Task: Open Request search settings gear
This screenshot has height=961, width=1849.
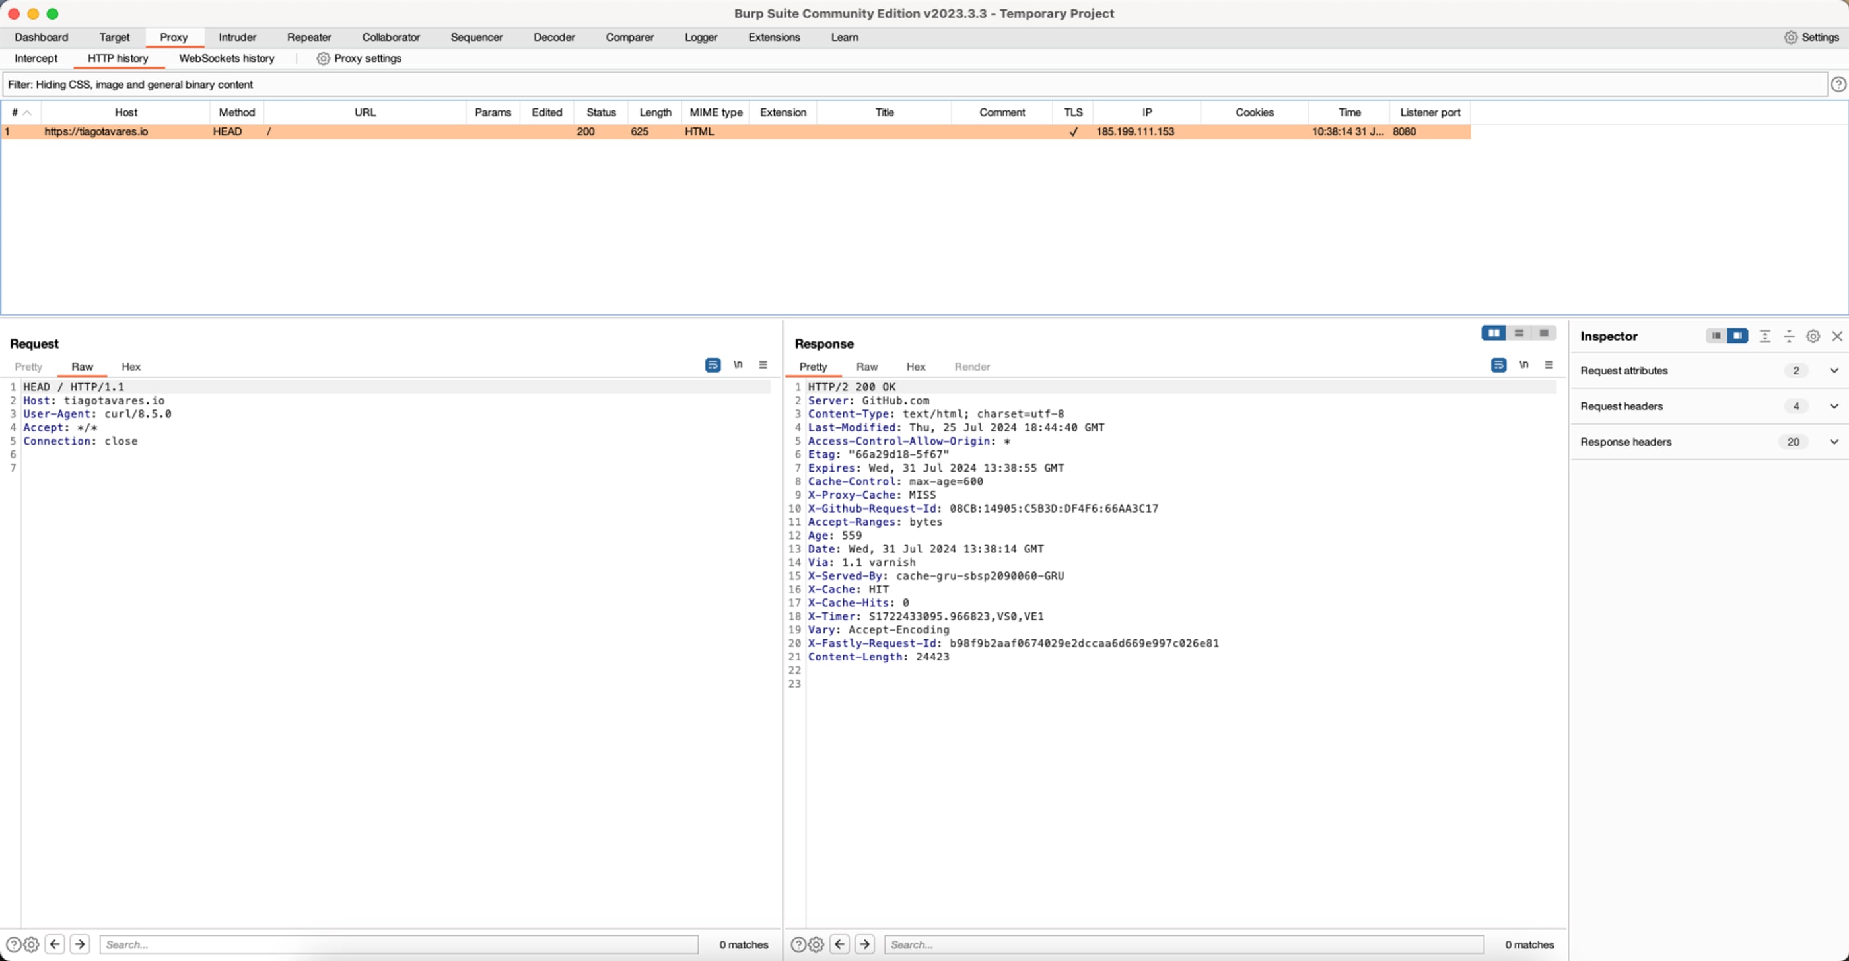Action: click(x=31, y=944)
